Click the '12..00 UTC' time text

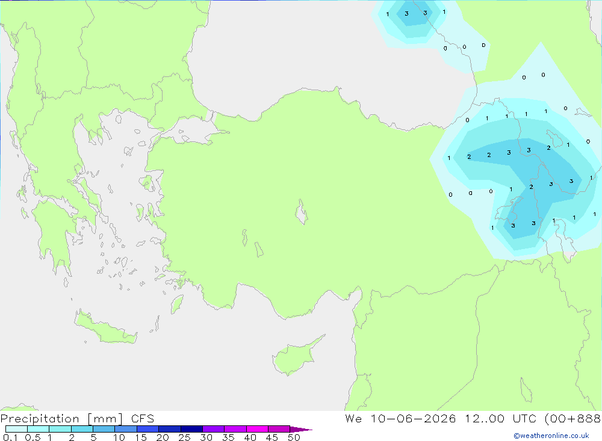502,418
